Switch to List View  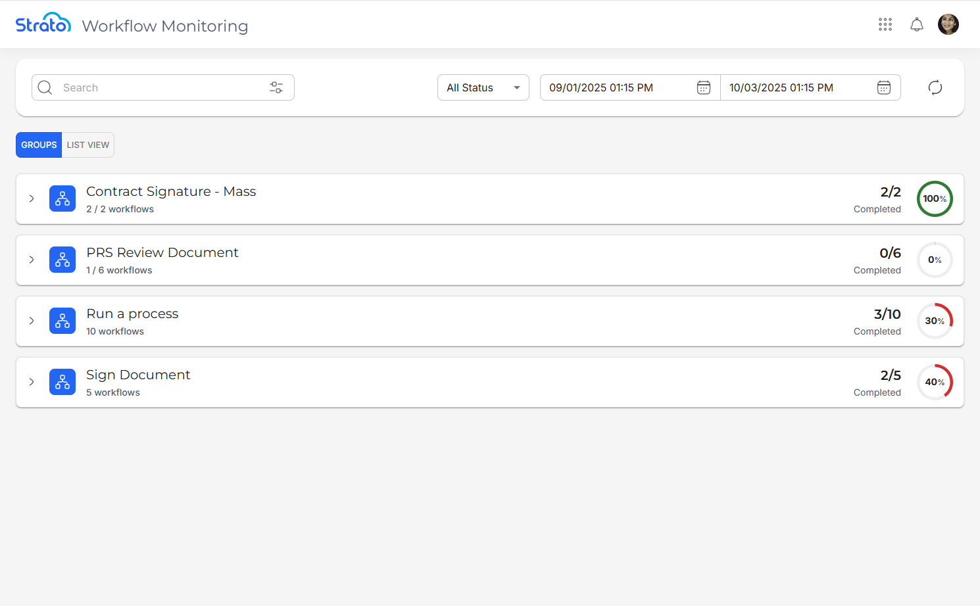click(88, 145)
